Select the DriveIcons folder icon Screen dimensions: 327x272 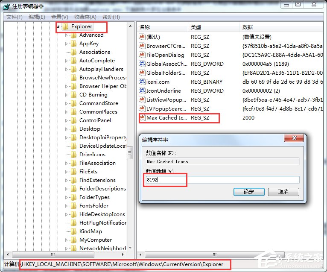(x=73, y=155)
